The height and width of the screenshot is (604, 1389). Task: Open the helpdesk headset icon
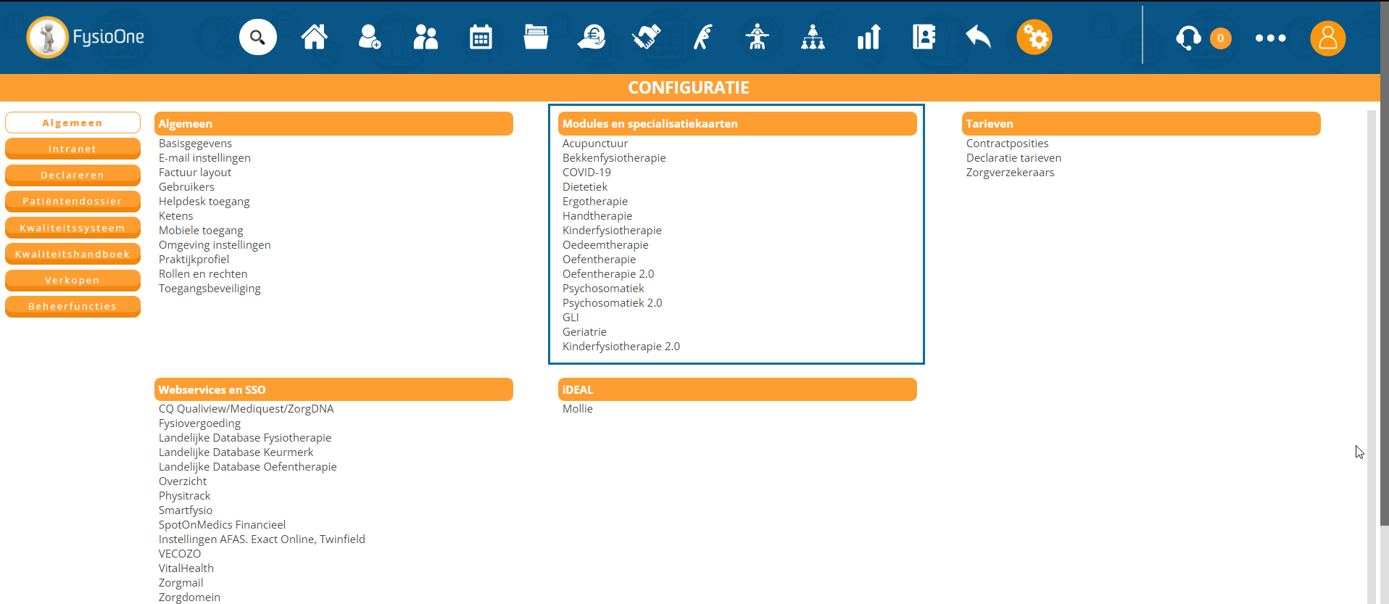pyautogui.click(x=1188, y=38)
